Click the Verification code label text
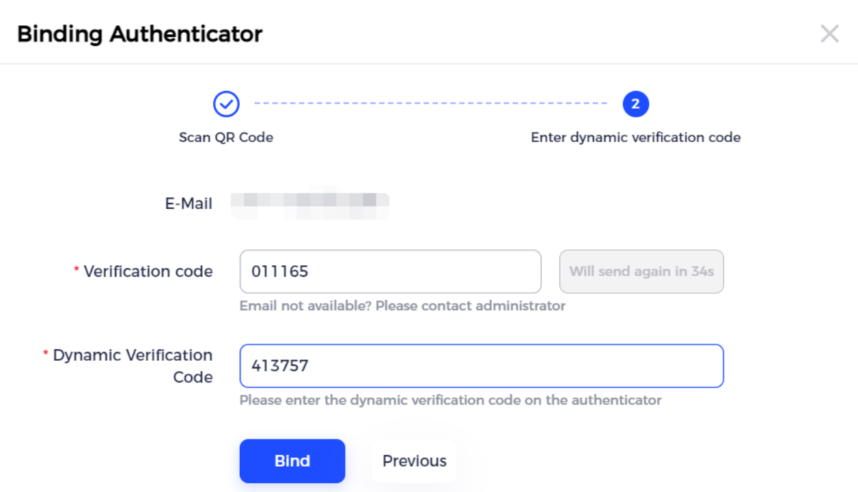Image resolution: width=858 pixels, height=492 pixels. (x=148, y=271)
